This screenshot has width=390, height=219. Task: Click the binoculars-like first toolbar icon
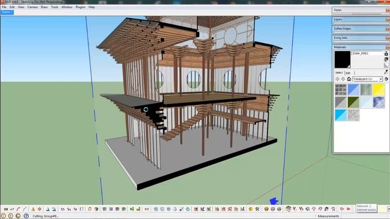pos(5,209)
